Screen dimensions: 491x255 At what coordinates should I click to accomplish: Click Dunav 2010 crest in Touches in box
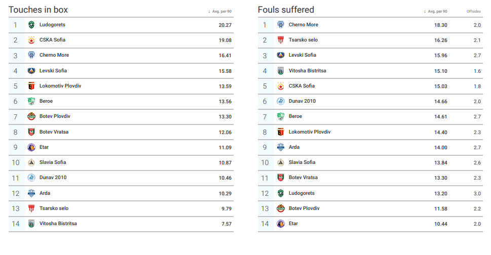(31, 178)
